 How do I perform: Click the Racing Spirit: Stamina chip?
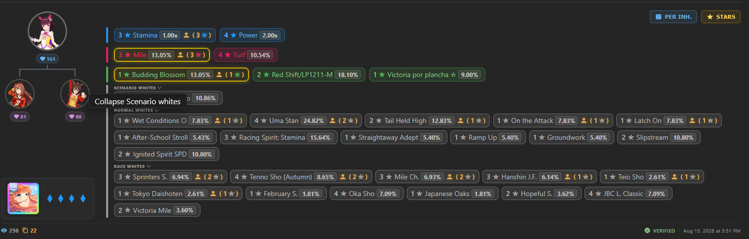(279, 137)
